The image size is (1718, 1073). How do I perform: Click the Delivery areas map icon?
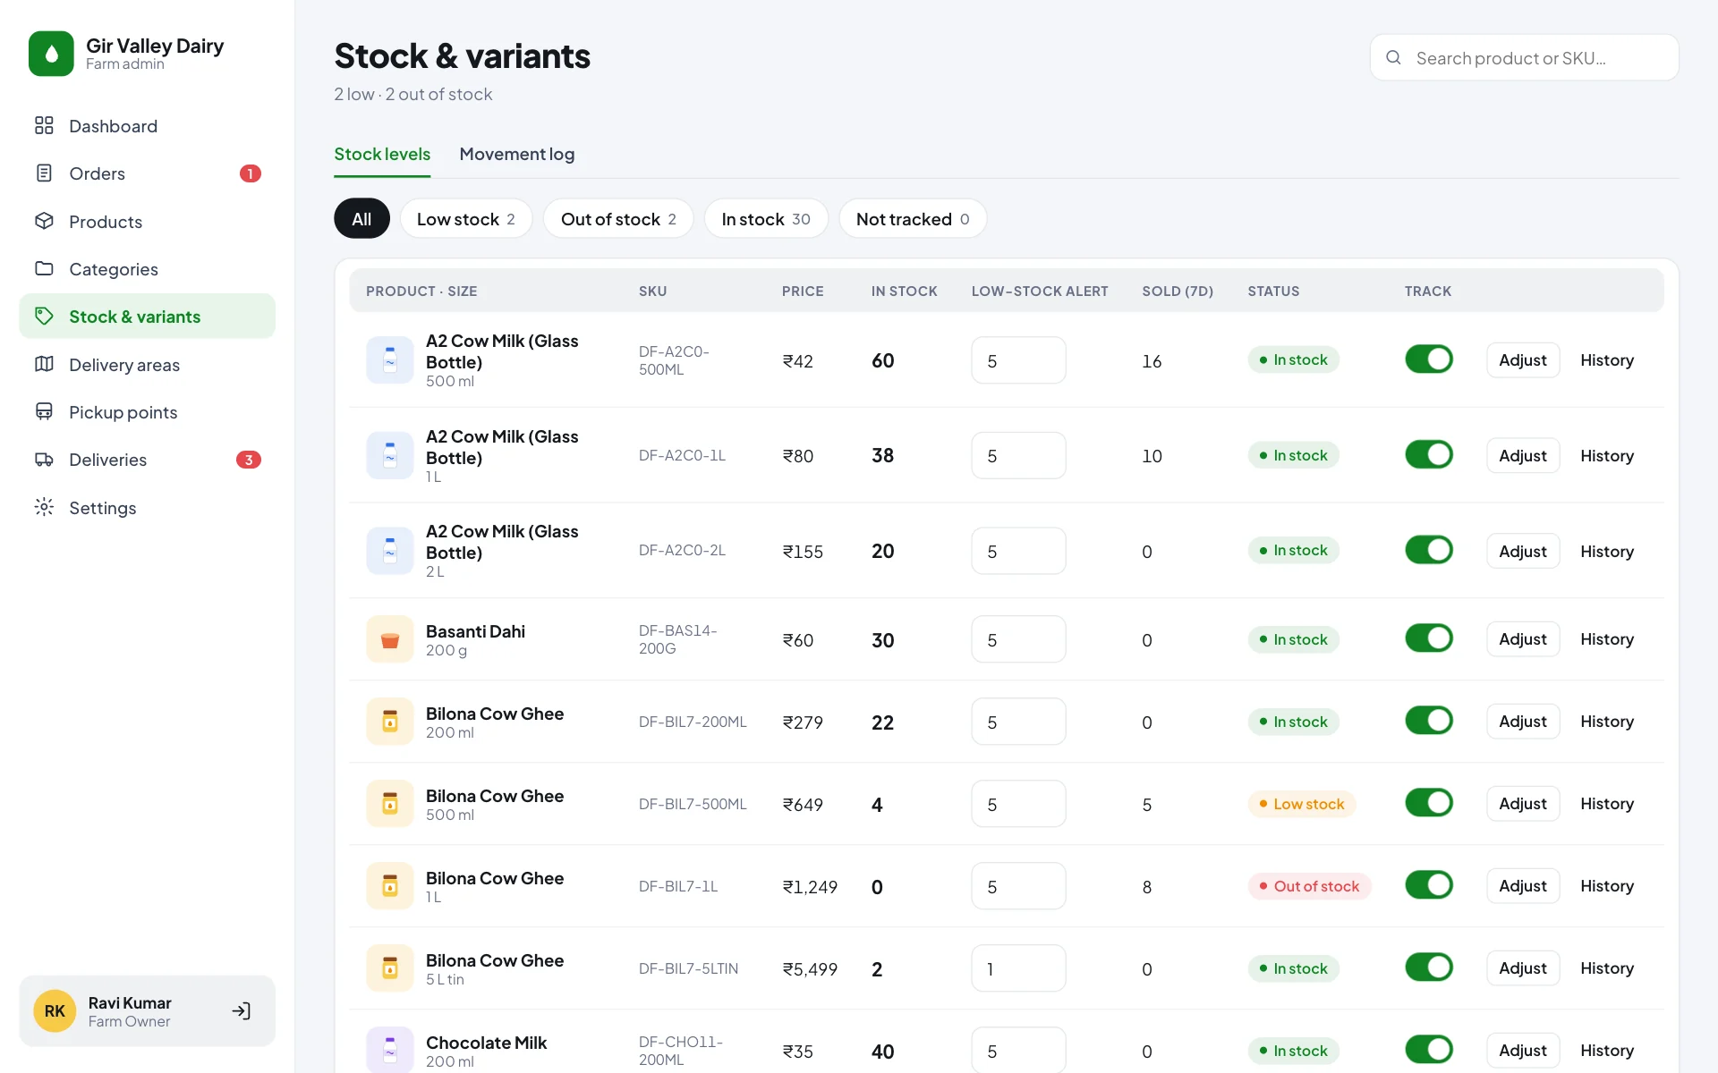pyautogui.click(x=44, y=364)
